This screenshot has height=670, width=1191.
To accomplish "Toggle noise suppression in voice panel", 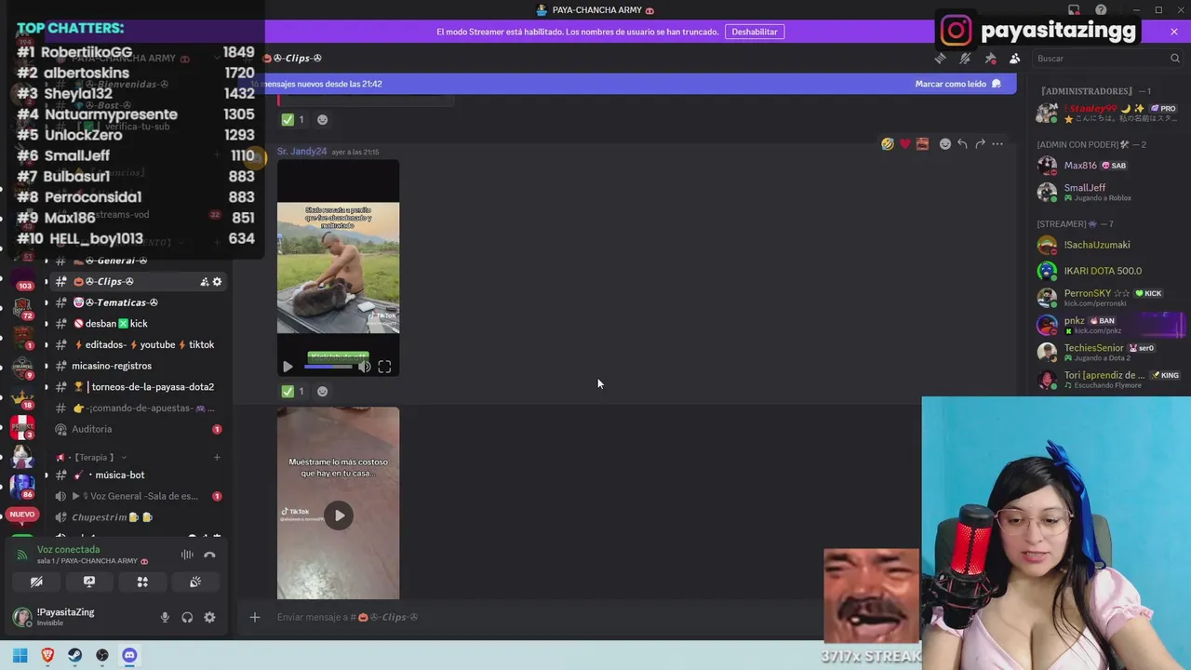I will click(x=187, y=555).
